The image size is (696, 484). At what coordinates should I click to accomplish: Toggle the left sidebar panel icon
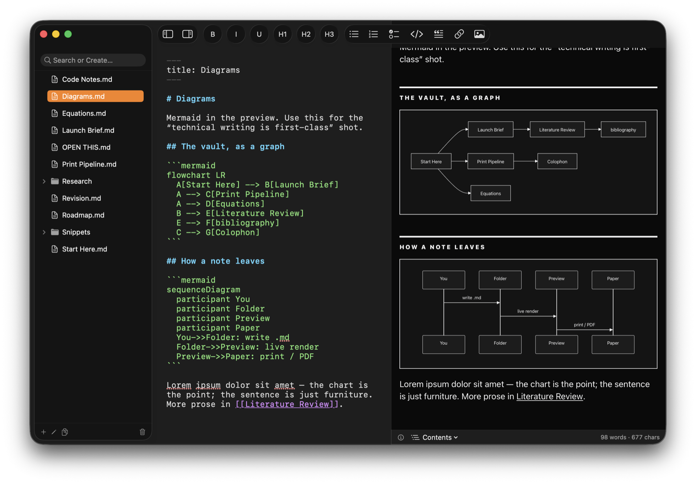pos(168,34)
